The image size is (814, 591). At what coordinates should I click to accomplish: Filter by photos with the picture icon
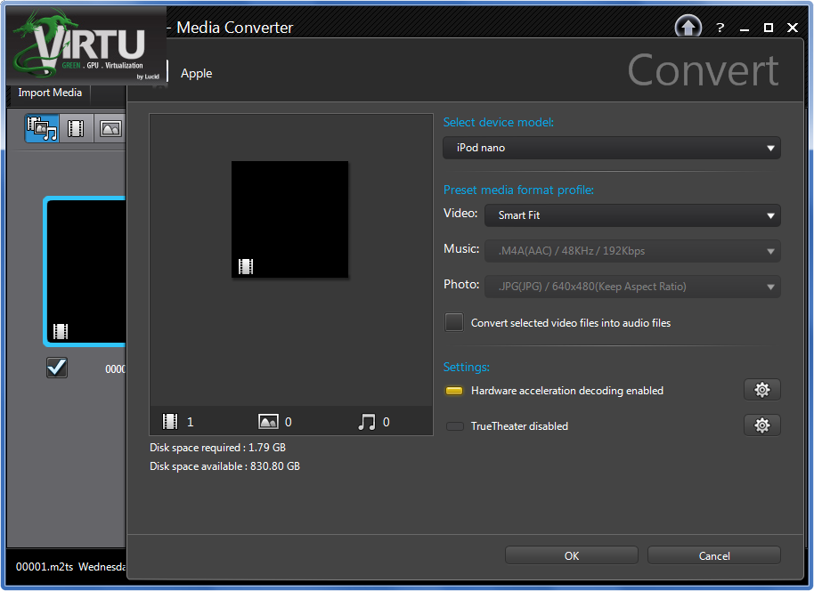(x=110, y=128)
